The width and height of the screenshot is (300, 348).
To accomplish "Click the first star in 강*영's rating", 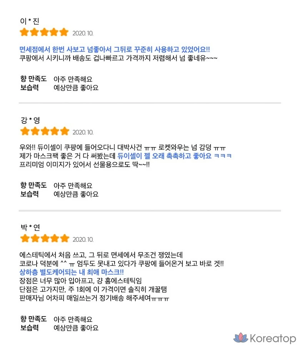I will (x=25, y=132).
